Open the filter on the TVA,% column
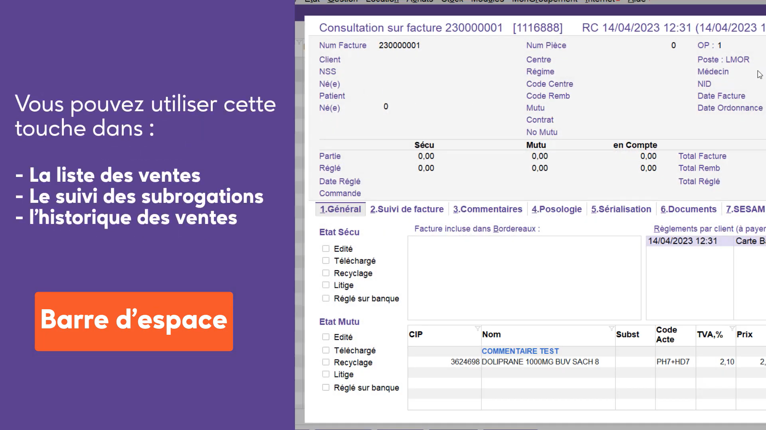Image resolution: width=766 pixels, height=430 pixels. tap(732, 328)
